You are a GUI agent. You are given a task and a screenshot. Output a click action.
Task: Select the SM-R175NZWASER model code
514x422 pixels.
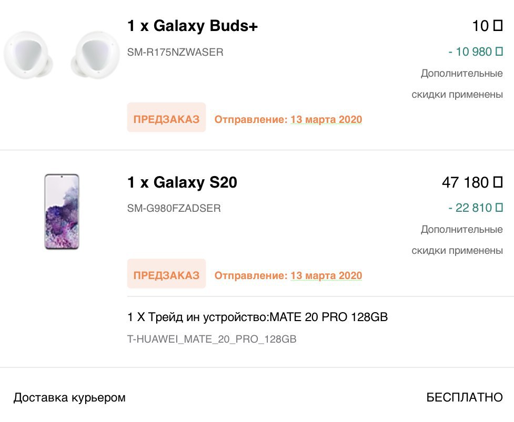(x=175, y=52)
